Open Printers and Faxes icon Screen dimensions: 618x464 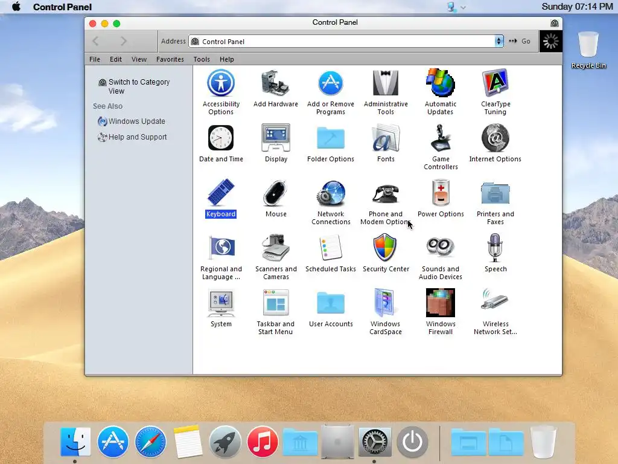pyautogui.click(x=495, y=193)
